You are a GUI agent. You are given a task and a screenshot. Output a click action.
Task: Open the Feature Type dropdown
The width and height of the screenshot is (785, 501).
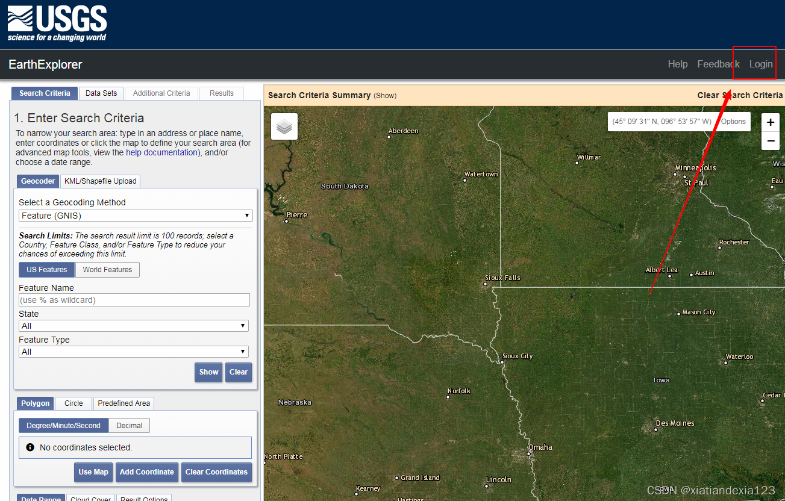click(x=134, y=352)
